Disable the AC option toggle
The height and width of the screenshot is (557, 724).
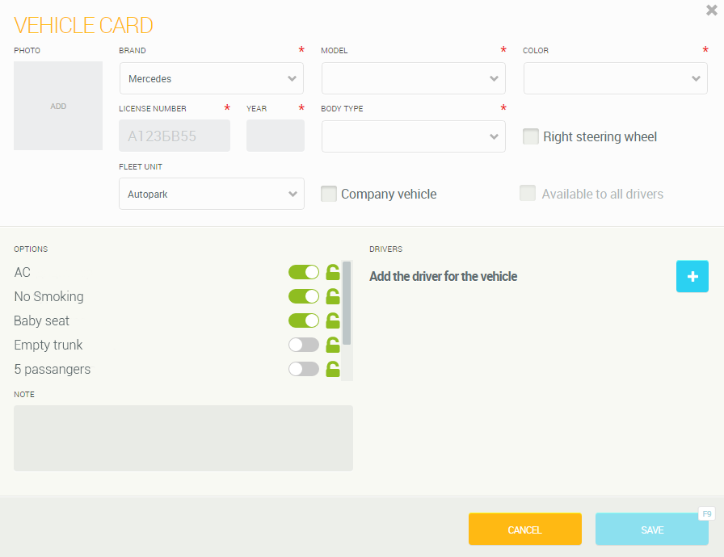[x=304, y=273]
